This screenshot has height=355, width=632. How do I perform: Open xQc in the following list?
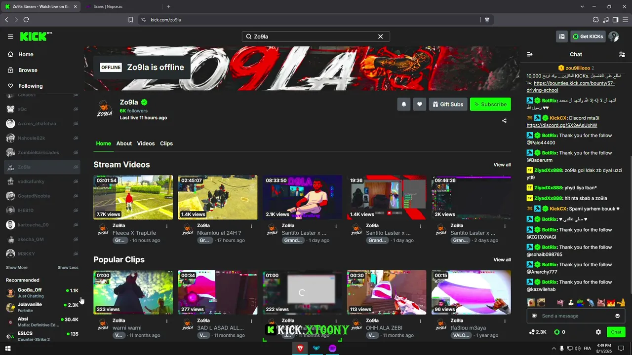tap(42, 109)
